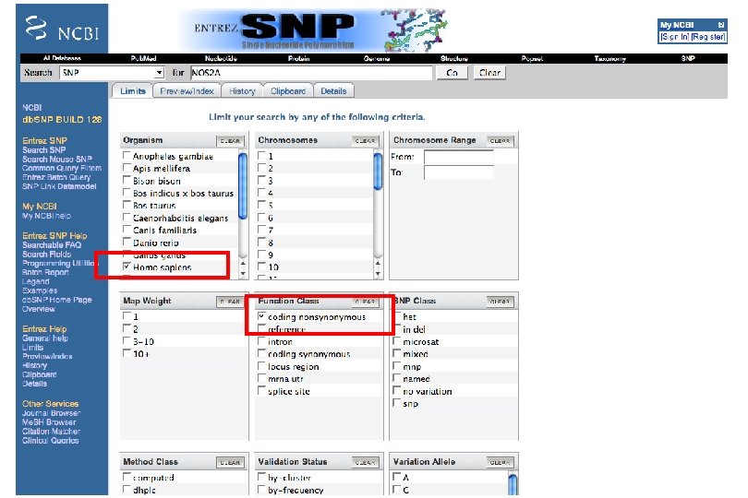Check chromosome 10 checkbox
This screenshot has height=498, width=748.
pyautogui.click(x=261, y=267)
